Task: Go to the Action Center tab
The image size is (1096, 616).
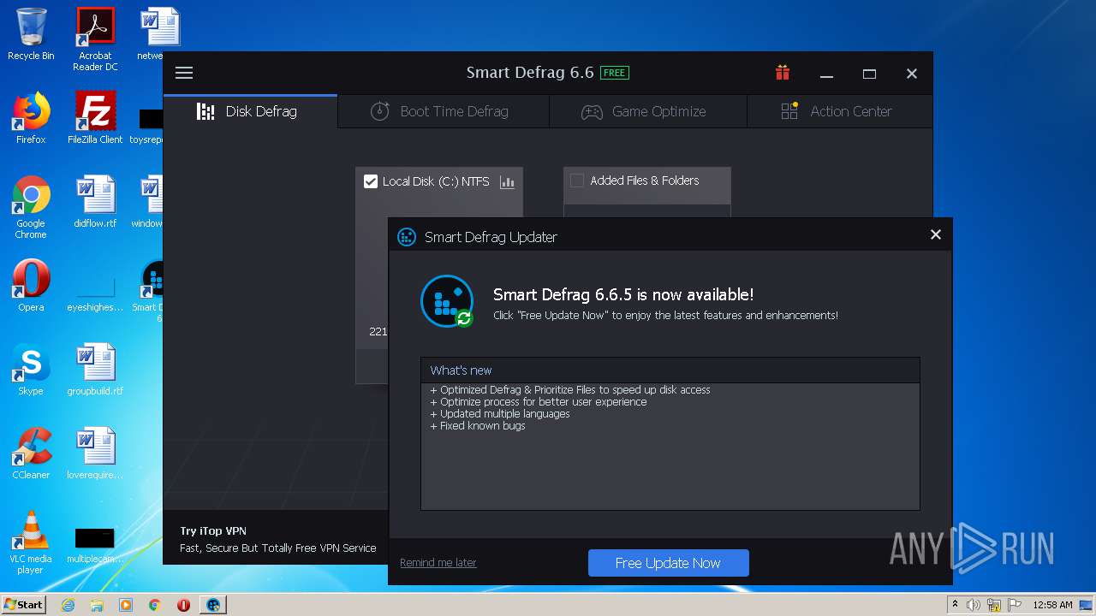Action: pos(839,111)
